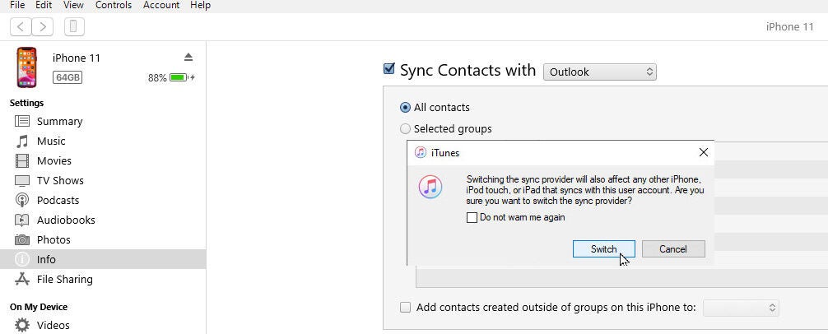Open the add-contacts group dropdown
The image size is (828, 334).
741,308
